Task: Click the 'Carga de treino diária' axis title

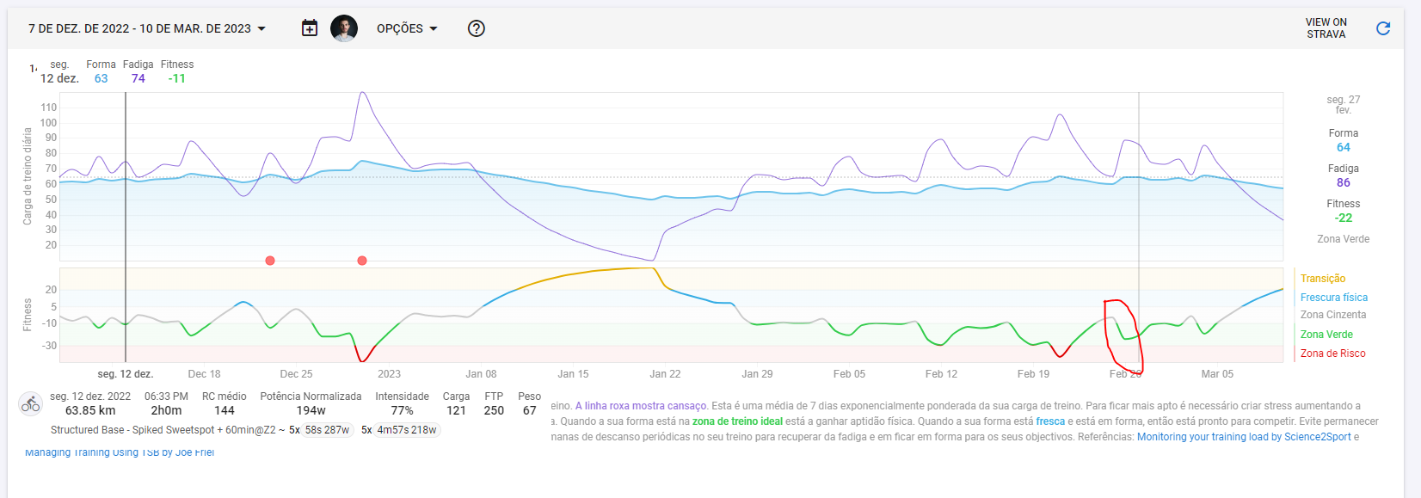Action: click(x=28, y=176)
